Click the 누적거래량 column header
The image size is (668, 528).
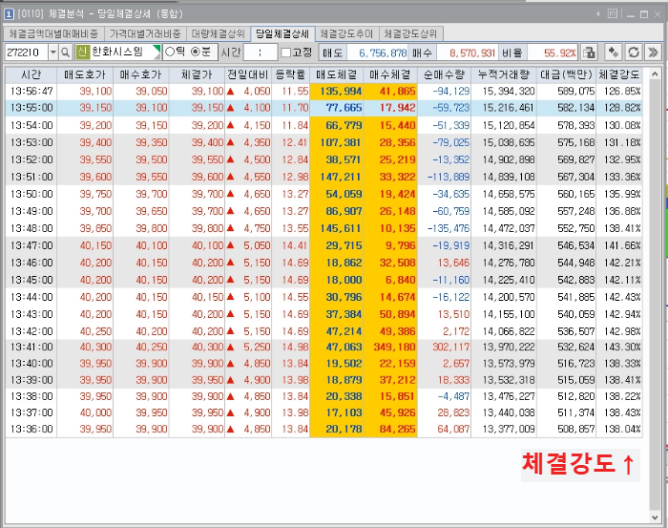(504, 74)
